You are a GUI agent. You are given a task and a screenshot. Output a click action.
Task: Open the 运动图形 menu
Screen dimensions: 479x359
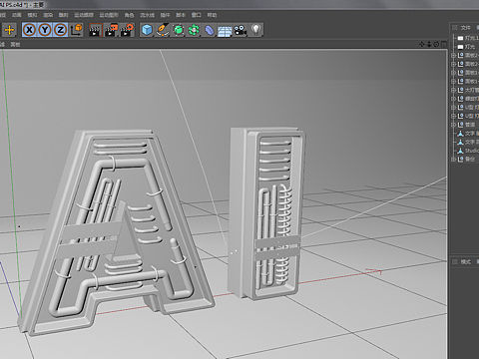click(x=109, y=15)
